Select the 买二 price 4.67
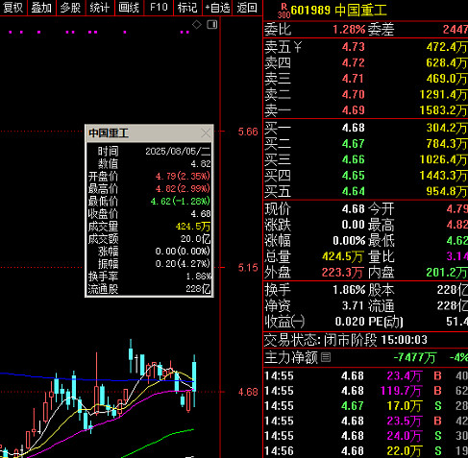468x458 pixels. click(x=354, y=144)
